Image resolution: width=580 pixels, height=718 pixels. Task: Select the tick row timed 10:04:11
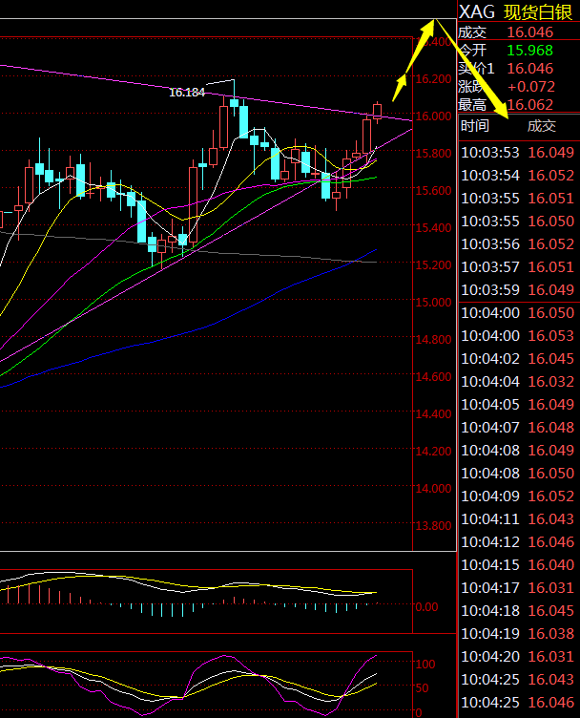coord(517,518)
